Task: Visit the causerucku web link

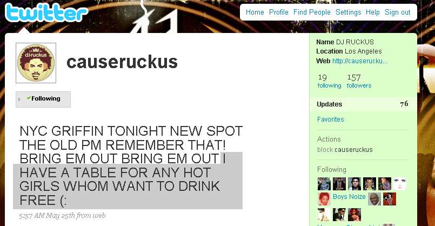Action: pyautogui.click(x=359, y=61)
